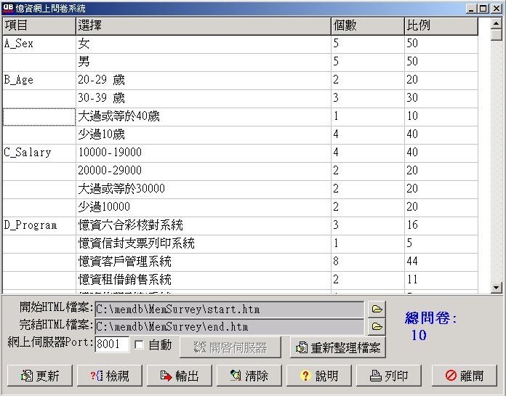Exit using the 離開 button
The height and width of the screenshot is (396, 506).
point(464,376)
